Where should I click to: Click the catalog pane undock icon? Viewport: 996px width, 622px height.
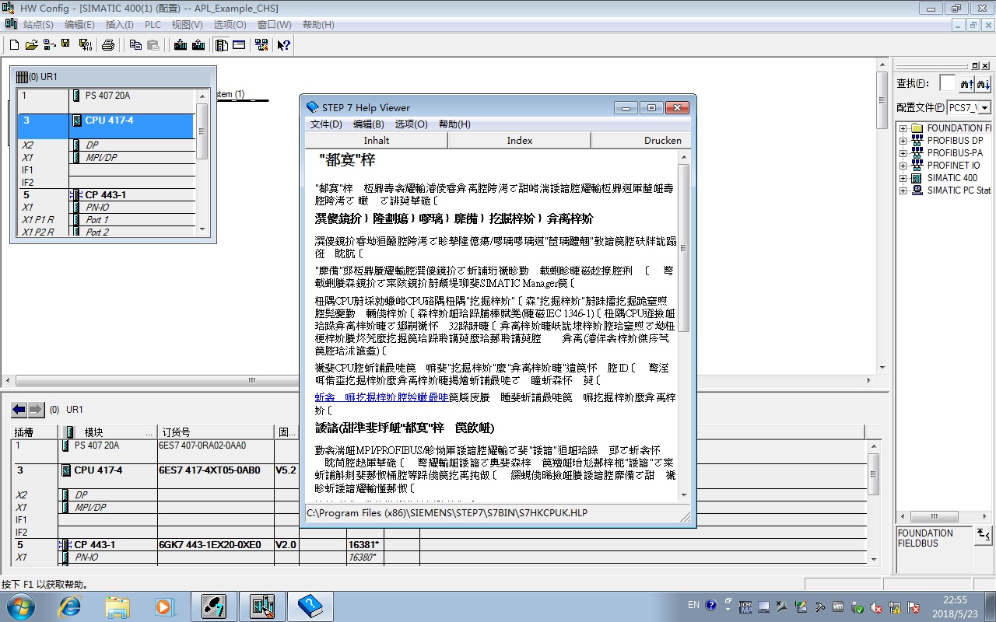976,66
